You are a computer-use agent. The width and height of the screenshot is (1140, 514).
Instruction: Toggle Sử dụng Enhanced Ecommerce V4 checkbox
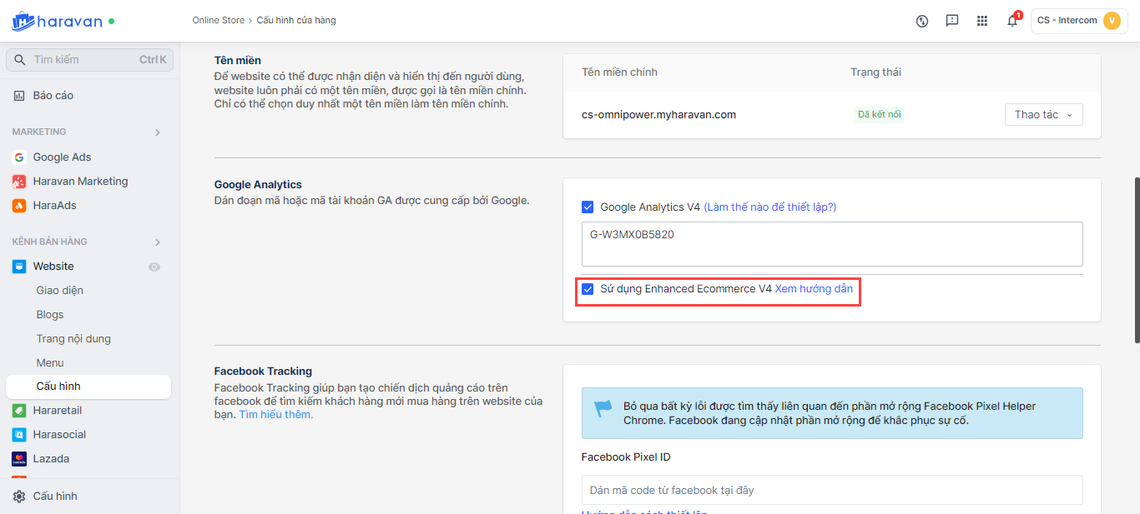(588, 289)
